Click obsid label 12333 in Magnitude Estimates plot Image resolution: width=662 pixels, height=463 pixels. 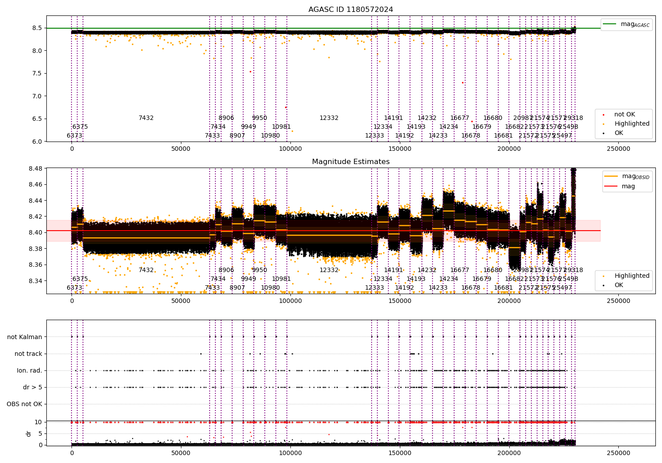pyautogui.click(x=374, y=288)
